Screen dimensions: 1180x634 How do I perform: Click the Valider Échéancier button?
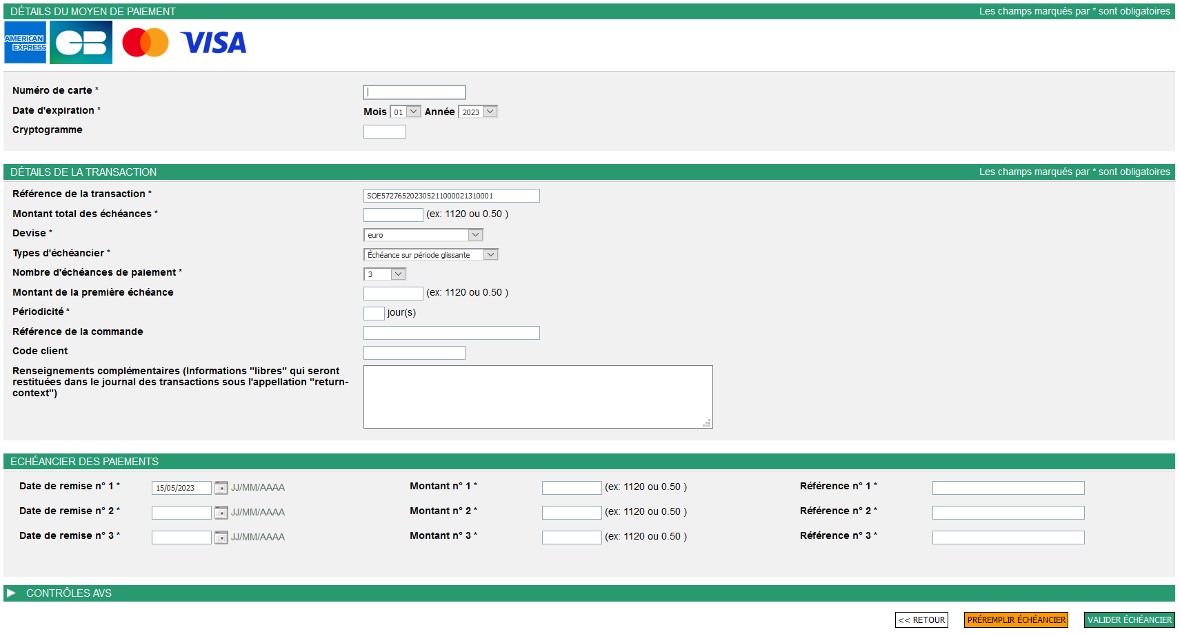click(x=1129, y=620)
